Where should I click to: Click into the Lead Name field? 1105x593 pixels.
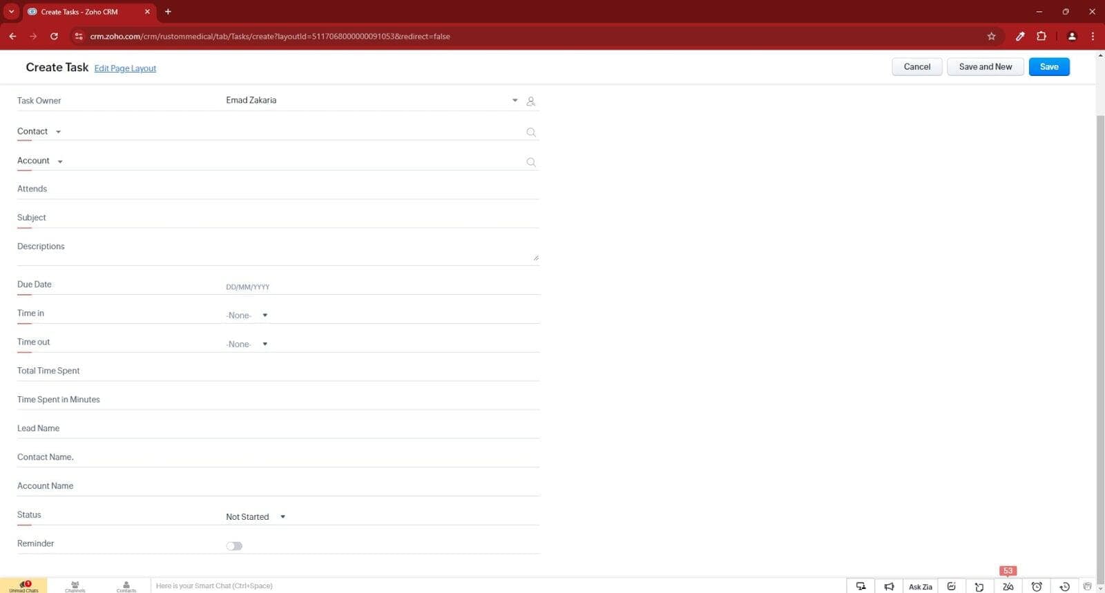382,429
